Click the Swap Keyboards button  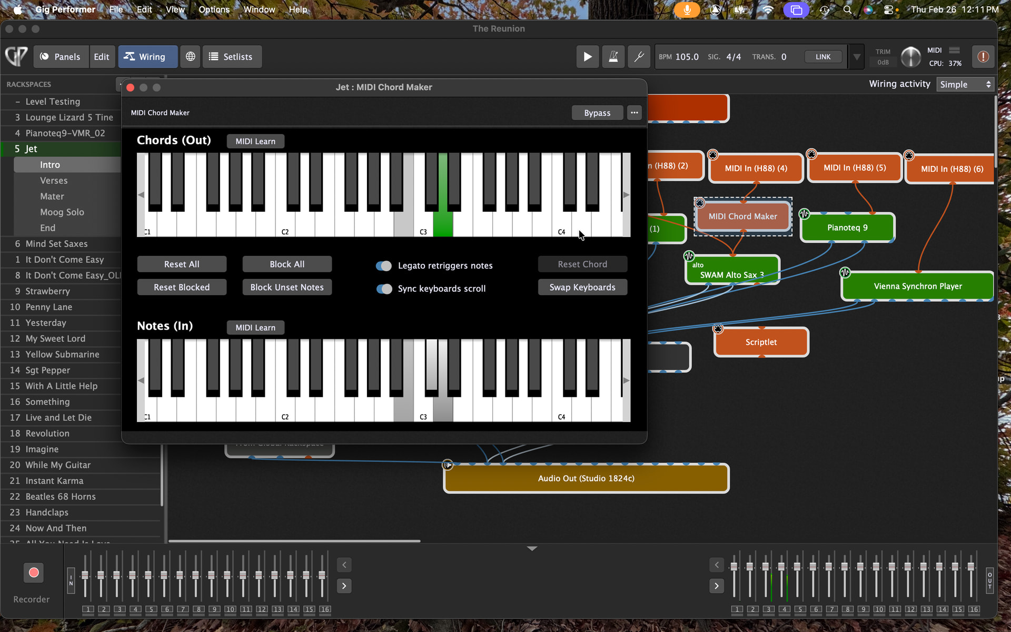click(x=582, y=288)
